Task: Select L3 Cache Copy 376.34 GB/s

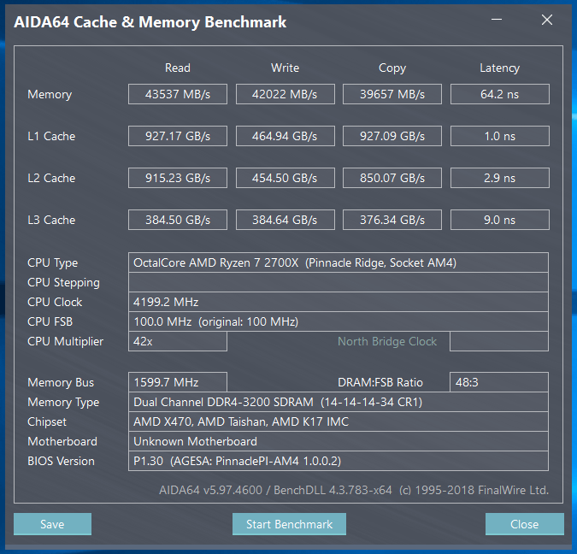Action: tap(392, 220)
